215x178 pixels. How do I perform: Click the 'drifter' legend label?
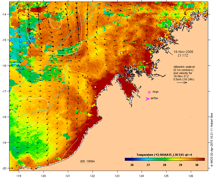tap(154, 98)
